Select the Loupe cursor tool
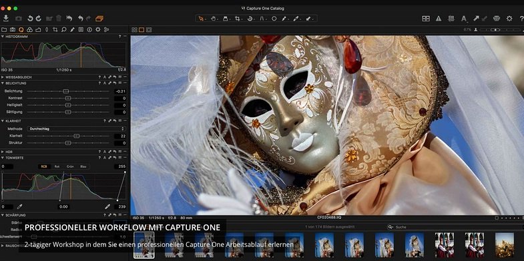This screenshot has height=261, width=524. [x=225, y=19]
